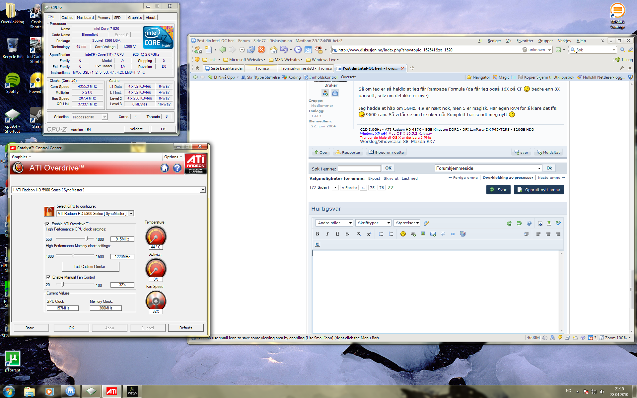Click Italic in the Hurtigsvar editor
Viewport: 637px width, 398px height.
327,234
